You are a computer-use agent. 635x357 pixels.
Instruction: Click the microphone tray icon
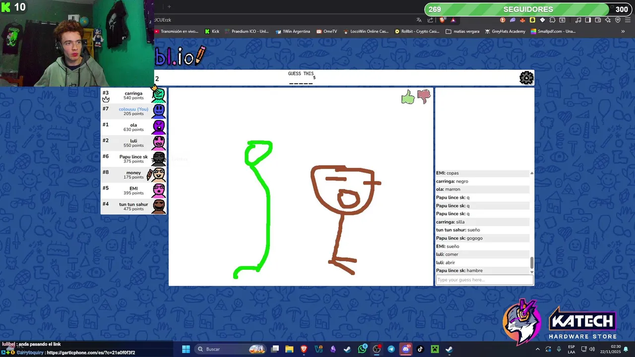(x=559, y=349)
